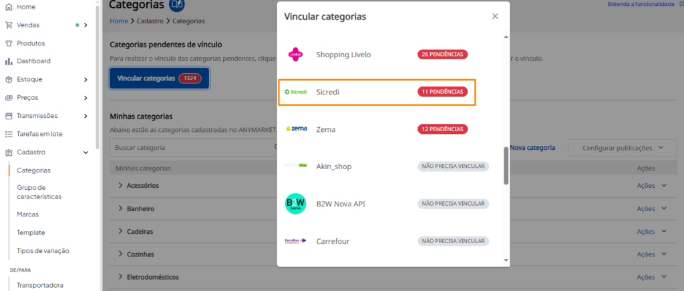Click the Produtos shirt icon in sidebar
Screen dimensions: 684x291
pos(9,43)
